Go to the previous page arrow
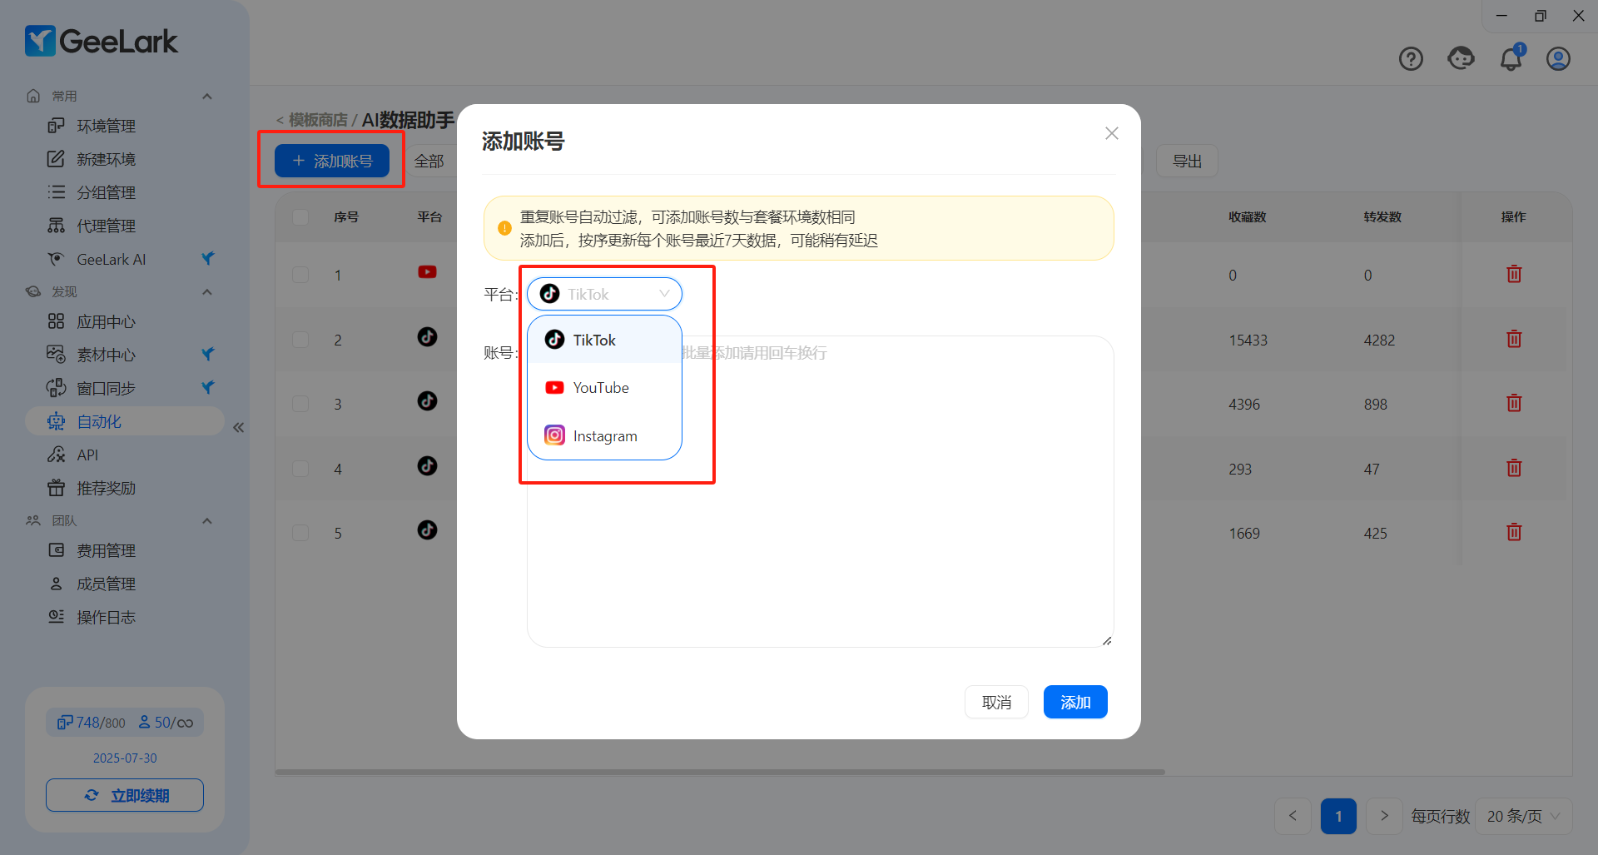The image size is (1598, 855). pos(1293,816)
